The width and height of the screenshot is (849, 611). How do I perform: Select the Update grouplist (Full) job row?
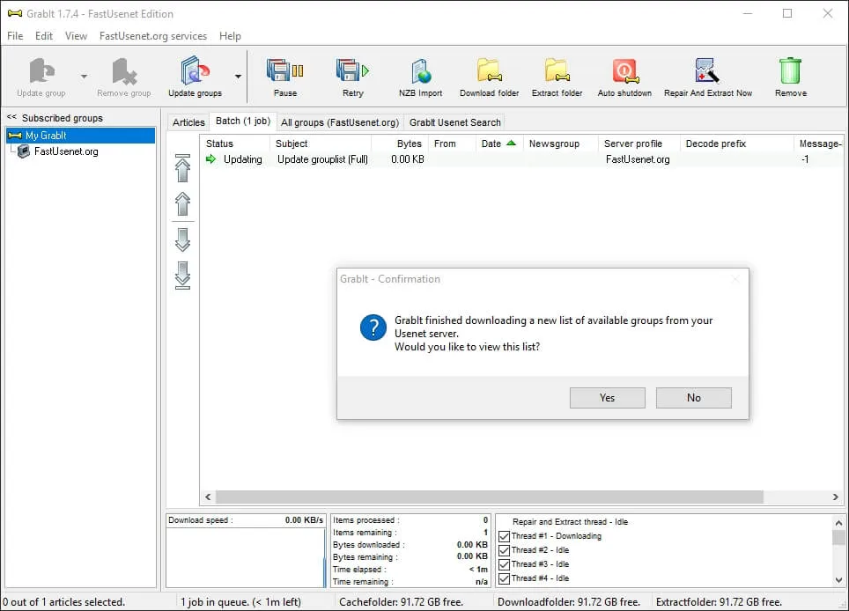click(x=522, y=159)
